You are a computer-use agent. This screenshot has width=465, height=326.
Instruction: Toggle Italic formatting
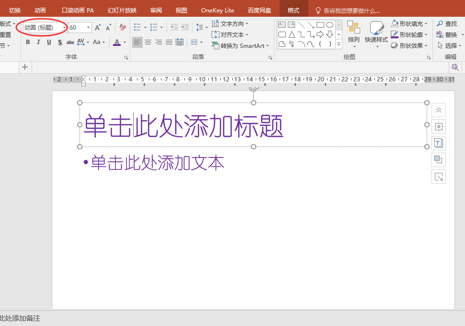click(x=38, y=42)
